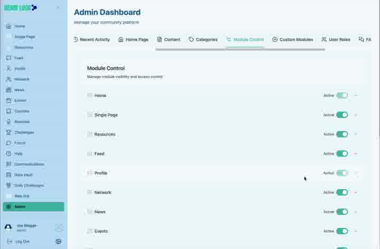Open Profile via its sidebar icon
The width and height of the screenshot is (380, 249).
click(9, 69)
